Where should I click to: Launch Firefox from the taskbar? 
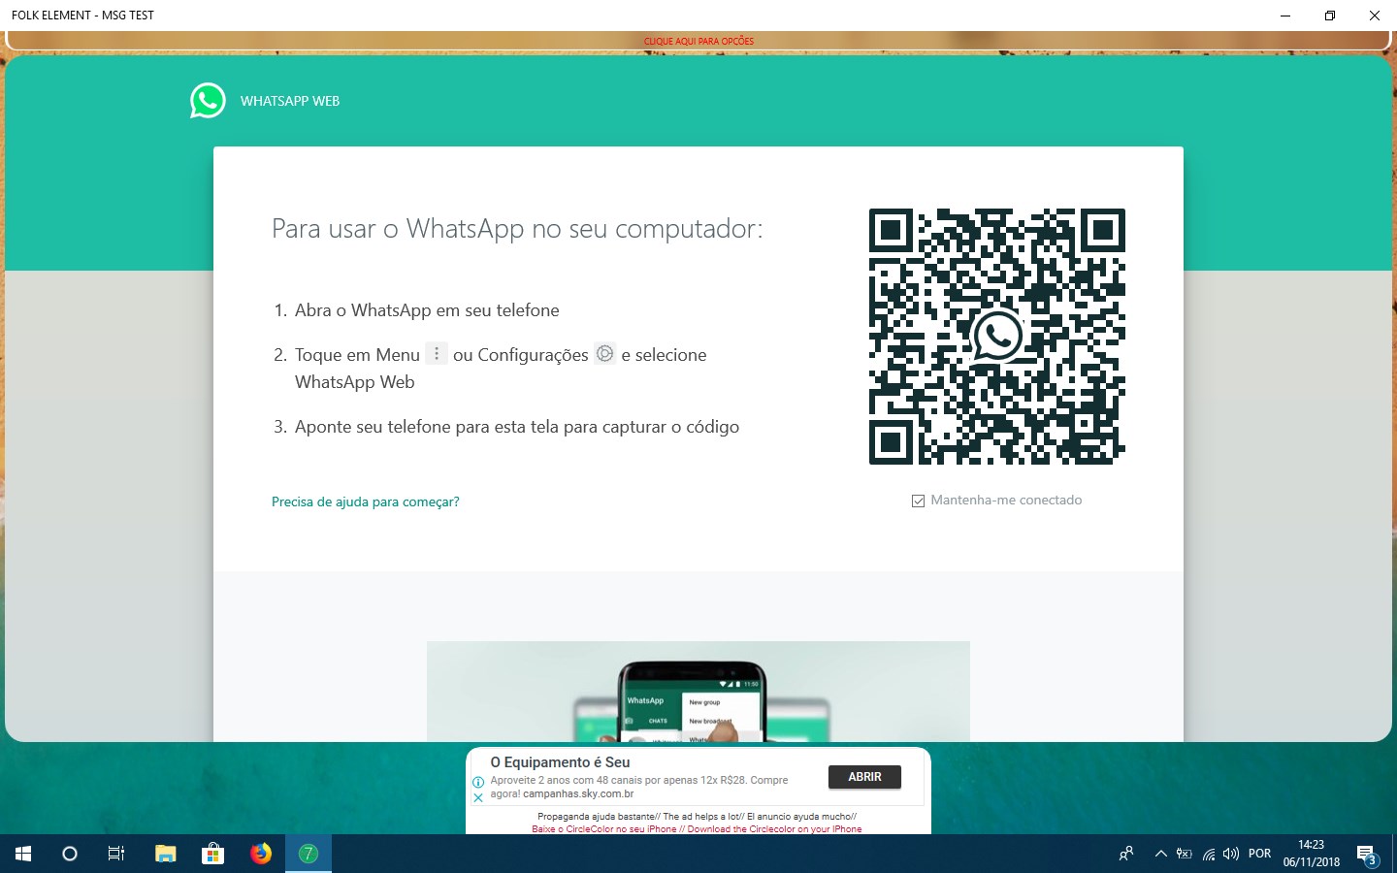(261, 854)
